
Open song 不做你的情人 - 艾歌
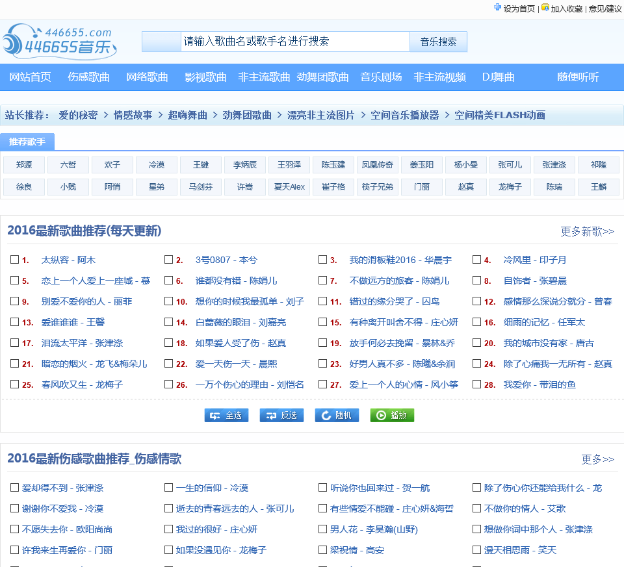(x=525, y=509)
